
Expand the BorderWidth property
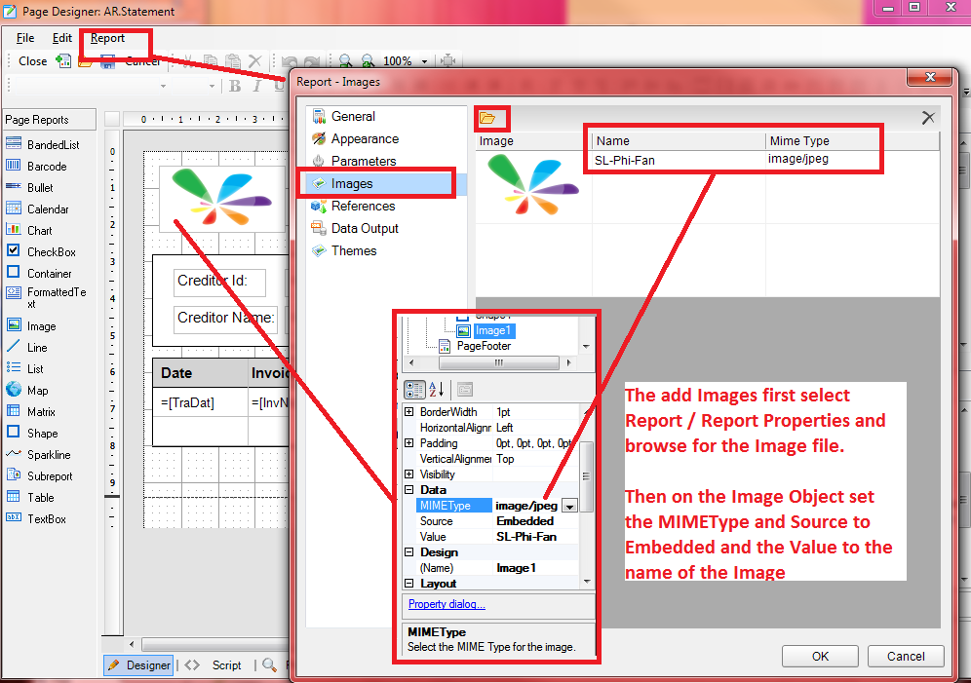pos(408,412)
